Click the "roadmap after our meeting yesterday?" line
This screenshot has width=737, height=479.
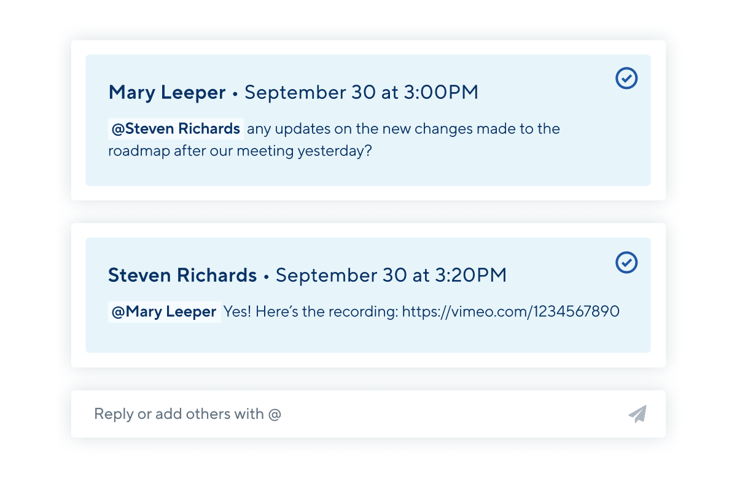click(240, 151)
